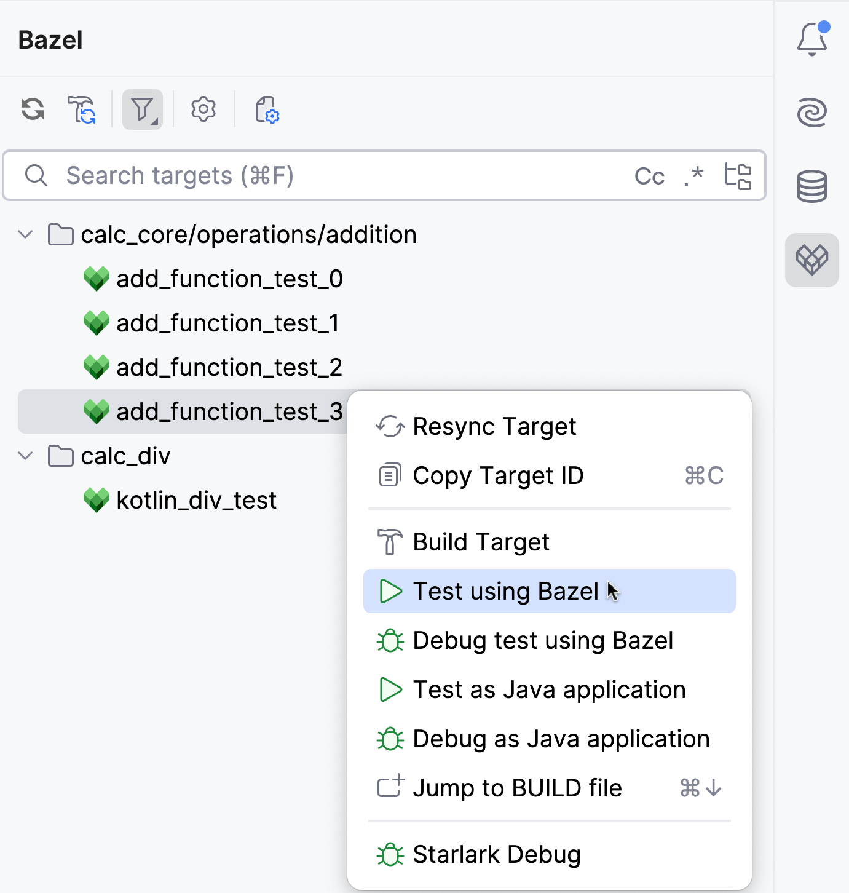Collapse calc_core/operations/addition folder chevron
This screenshot has height=893, width=849.
coord(25,234)
